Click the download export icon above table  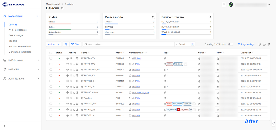pyautogui.click(x=264, y=44)
